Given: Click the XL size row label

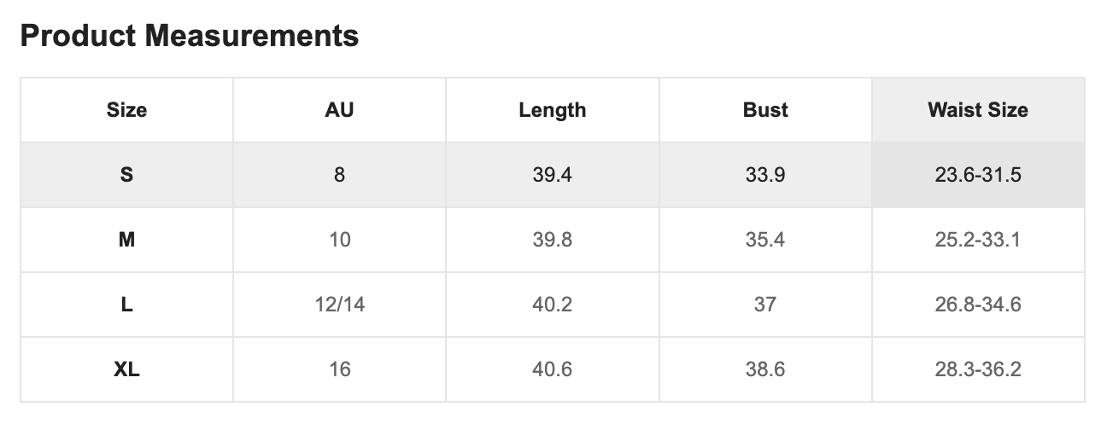Looking at the screenshot, I should tap(126, 369).
